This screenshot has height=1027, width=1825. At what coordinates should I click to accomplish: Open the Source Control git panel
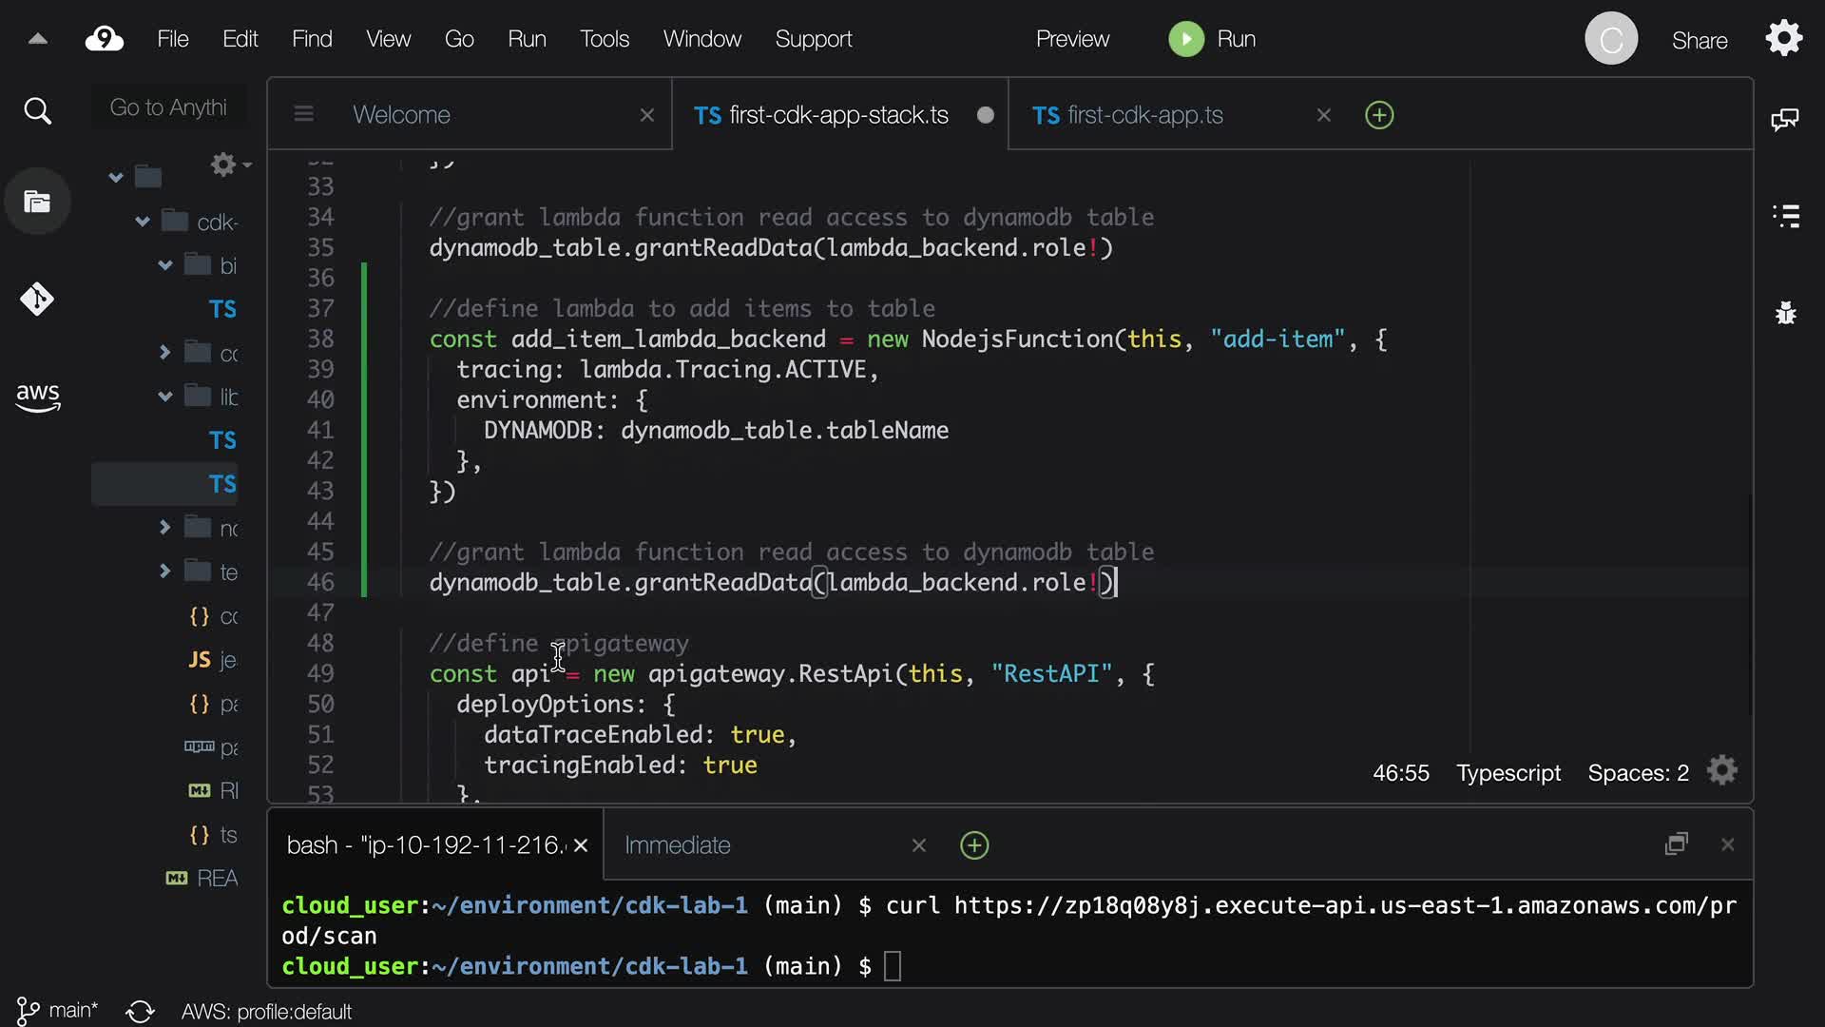click(37, 300)
